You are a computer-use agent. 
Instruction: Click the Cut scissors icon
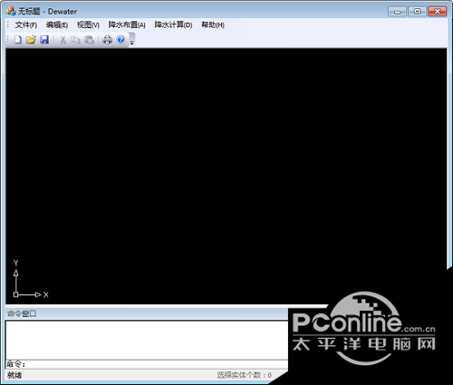63,40
